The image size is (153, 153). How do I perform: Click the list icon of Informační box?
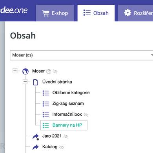click(x=46, y=115)
